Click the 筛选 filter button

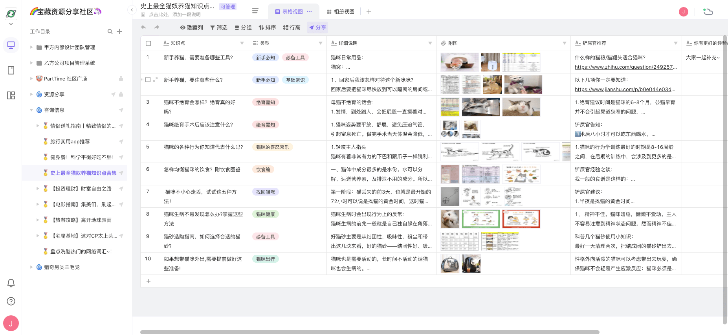(219, 27)
